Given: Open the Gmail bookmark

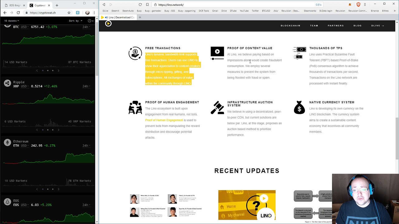Looking at the screenshot, I should tap(215, 11).
